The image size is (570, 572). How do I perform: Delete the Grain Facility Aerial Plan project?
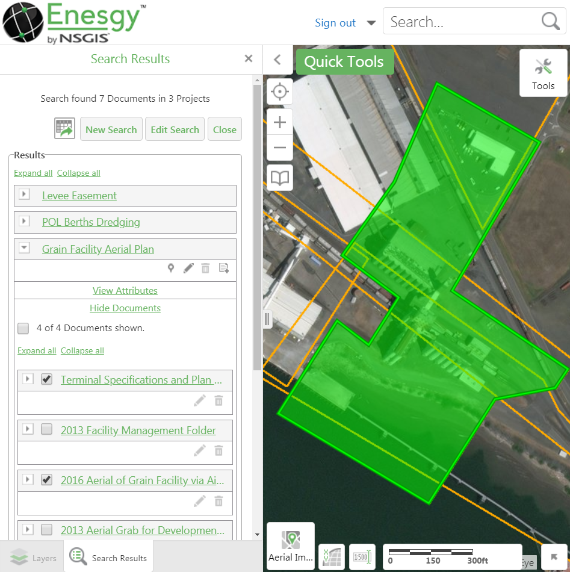click(x=206, y=268)
